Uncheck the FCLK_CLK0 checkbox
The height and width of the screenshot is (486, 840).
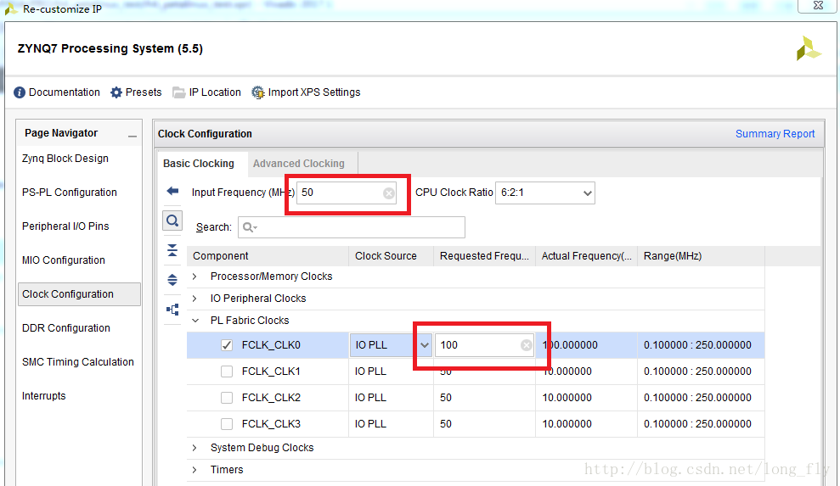click(x=227, y=345)
